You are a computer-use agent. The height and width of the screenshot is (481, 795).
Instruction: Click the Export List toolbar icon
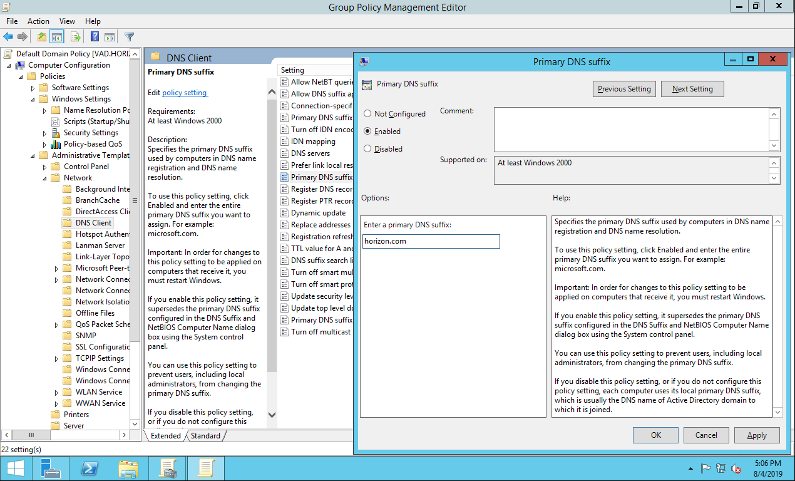tap(75, 37)
